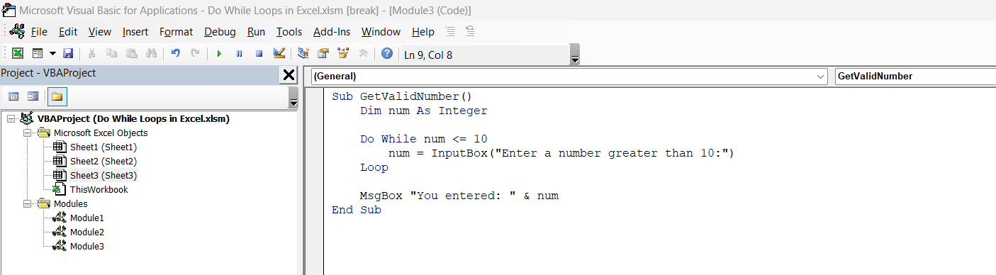Toggle Design Mode icon
Viewport: 996px width, 275px height.
[x=279, y=54]
